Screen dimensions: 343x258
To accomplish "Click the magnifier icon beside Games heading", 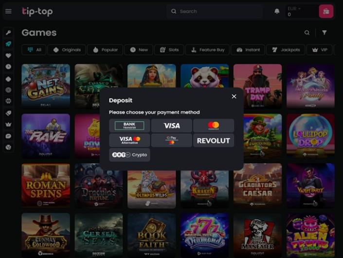I will 307,33.
